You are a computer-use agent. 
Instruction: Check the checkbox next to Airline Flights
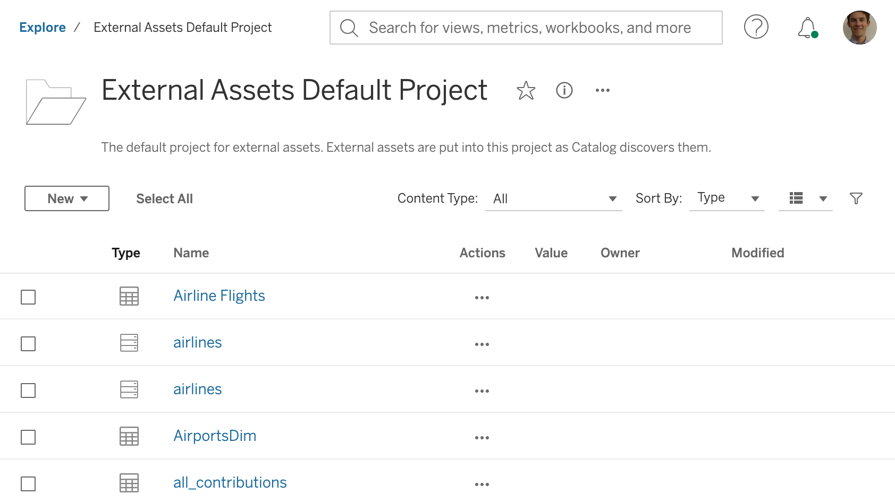[x=28, y=297]
